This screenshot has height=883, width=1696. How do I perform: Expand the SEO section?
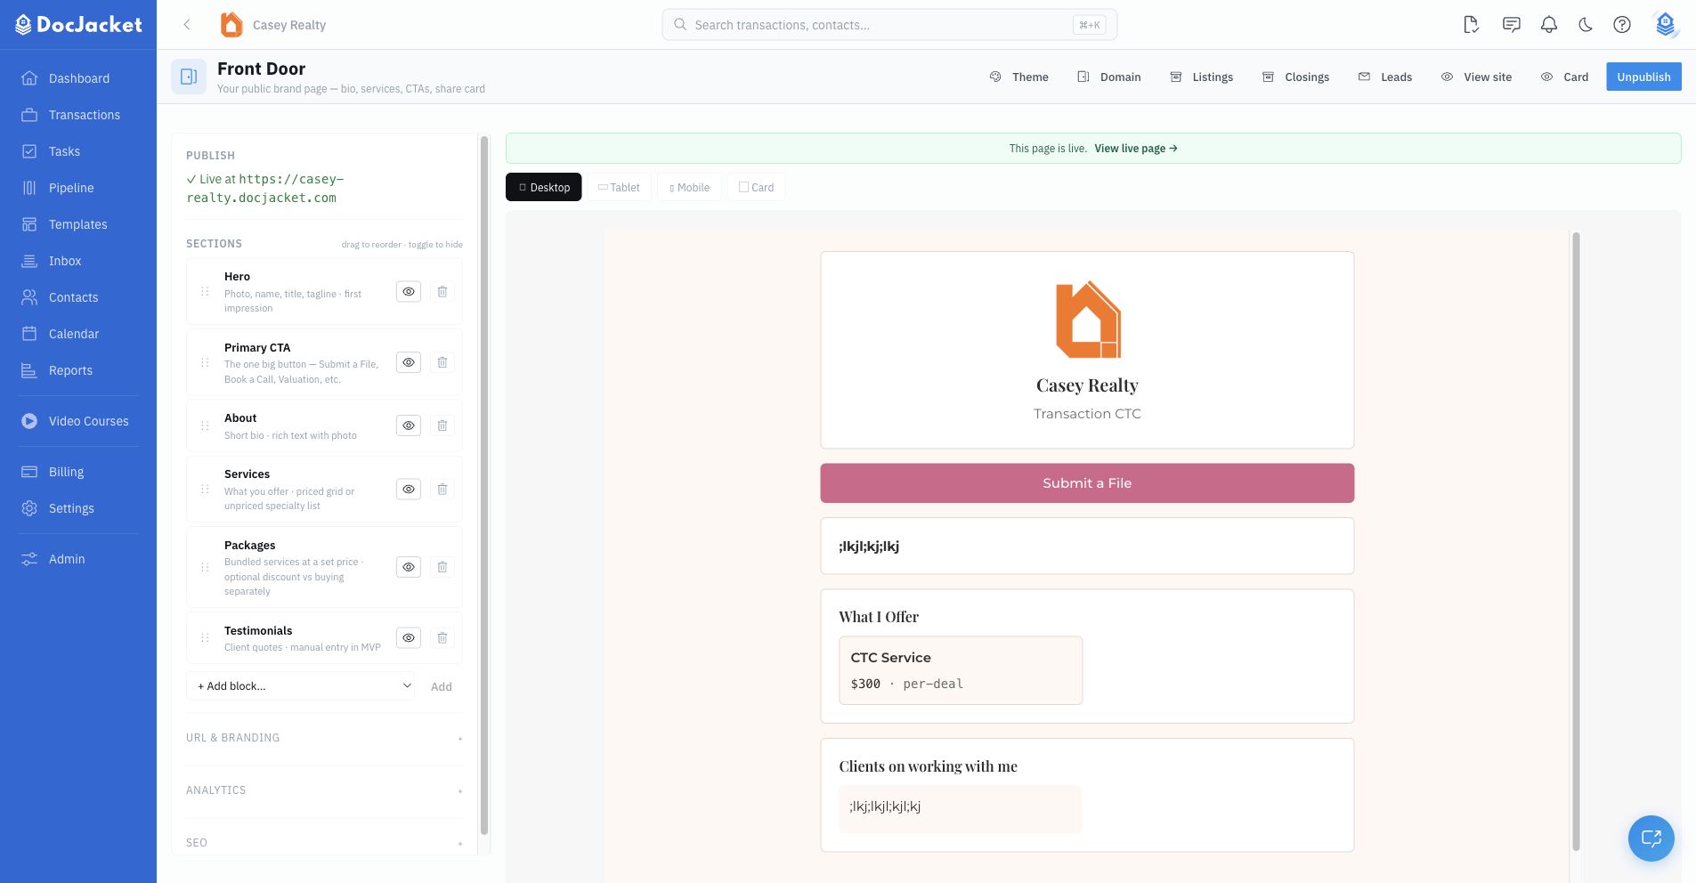(324, 843)
